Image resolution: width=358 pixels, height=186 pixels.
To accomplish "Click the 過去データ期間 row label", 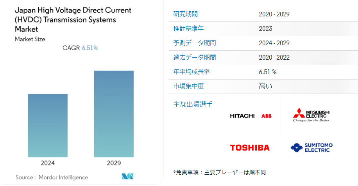I will 195,57.
